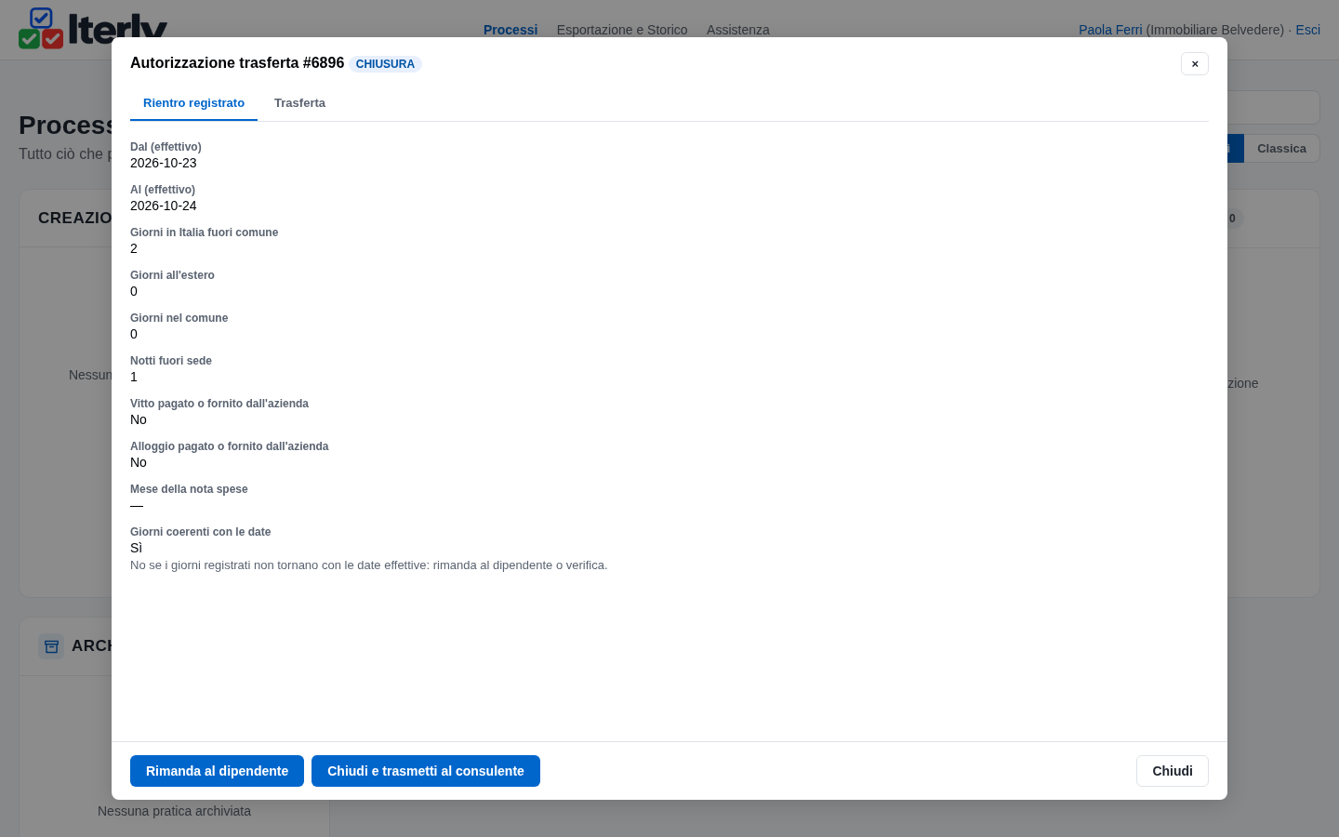1339x837 pixels.
Task: Click Rimanda al dipendente button
Action: click(x=217, y=771)
